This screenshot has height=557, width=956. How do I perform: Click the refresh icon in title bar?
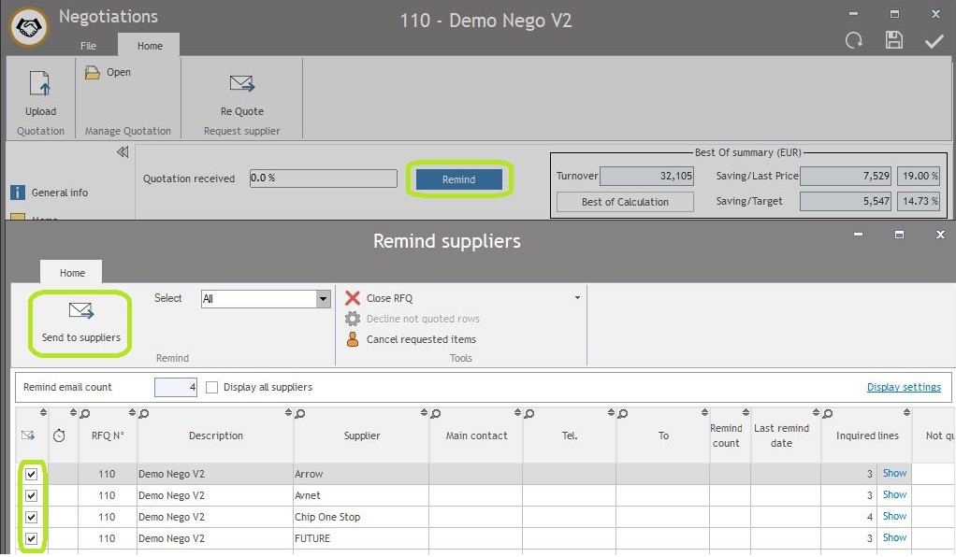click(x=854, y=40)
